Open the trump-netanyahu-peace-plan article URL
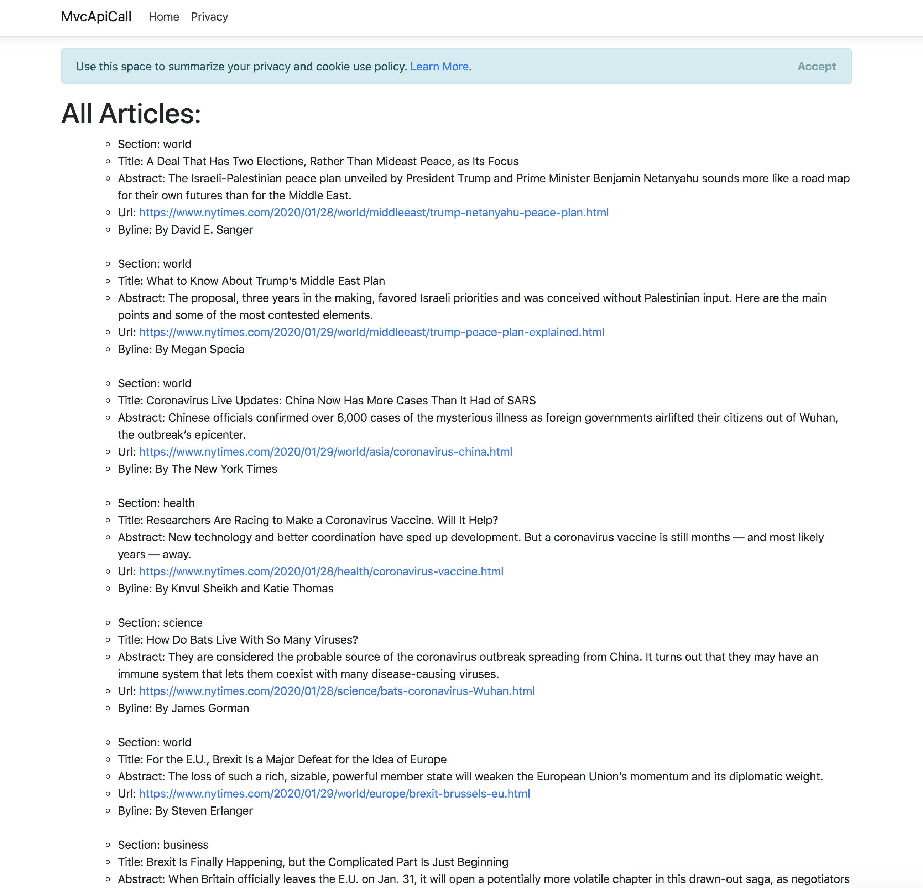Viewport: 923px width, 888px height. 374,213
